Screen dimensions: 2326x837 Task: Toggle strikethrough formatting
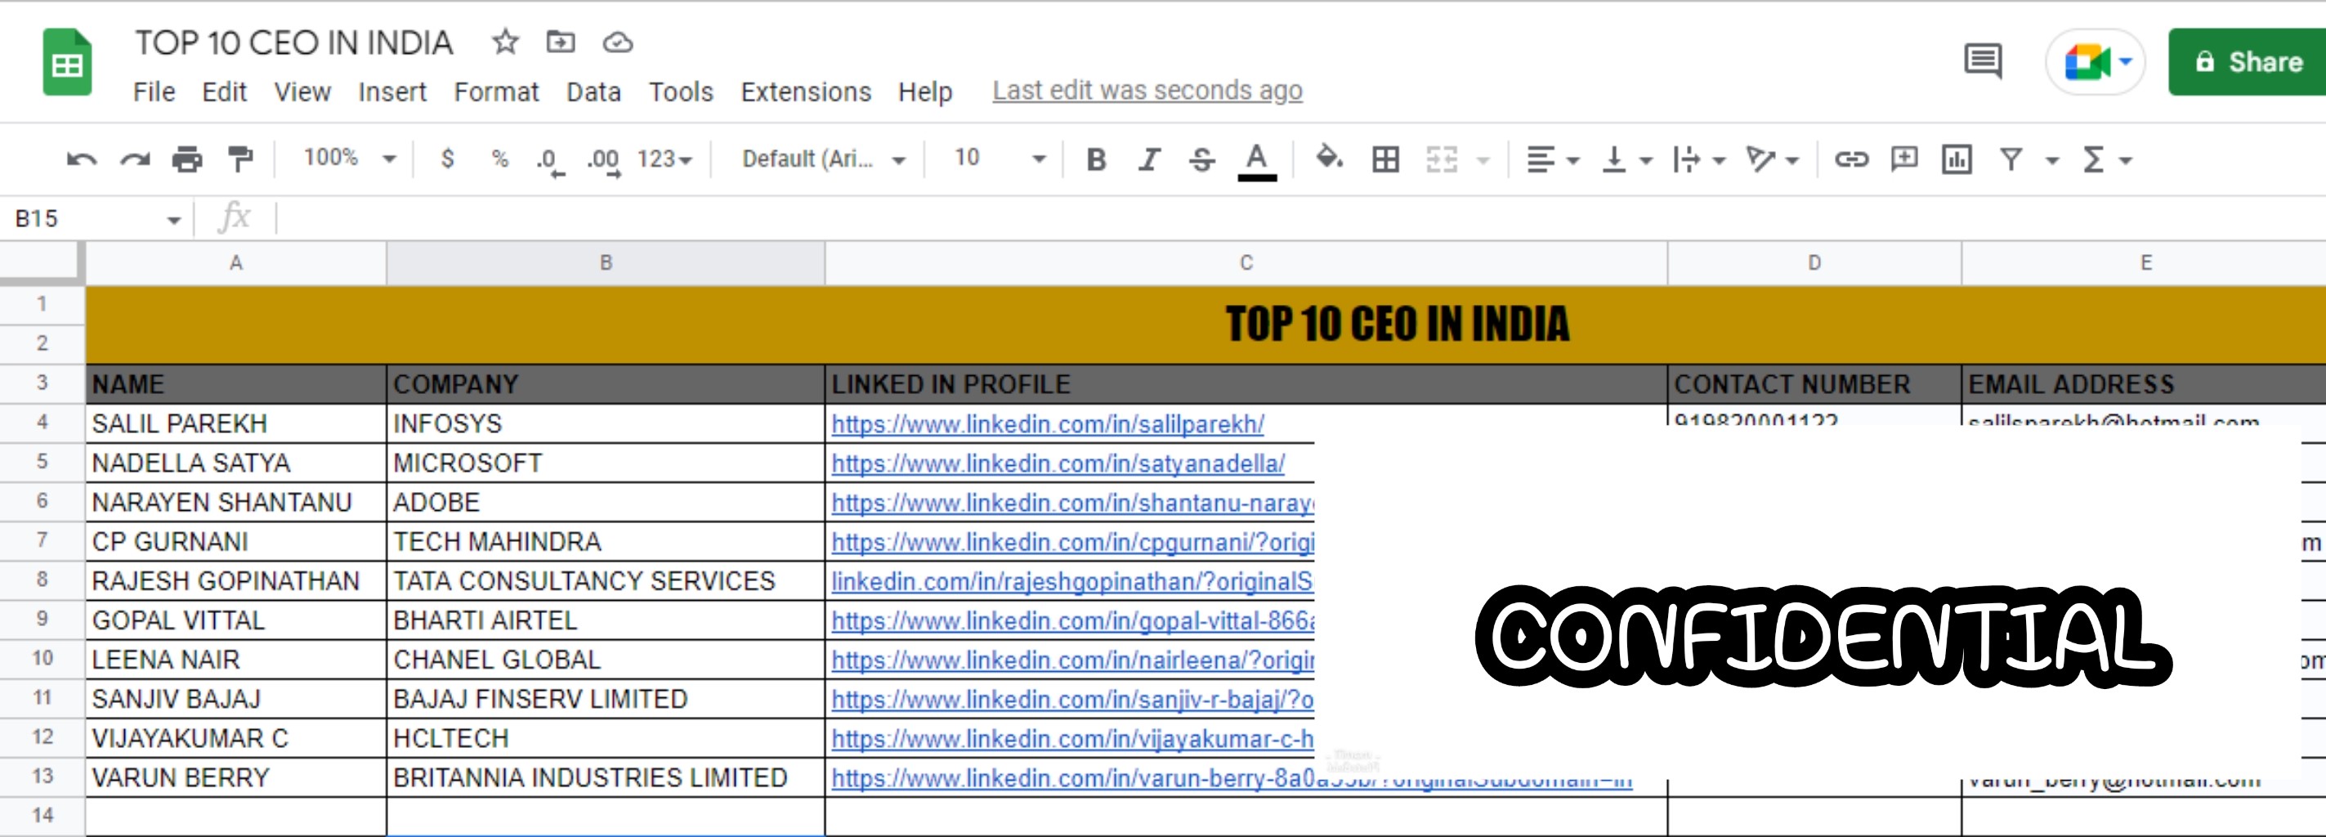(1202, 160)
